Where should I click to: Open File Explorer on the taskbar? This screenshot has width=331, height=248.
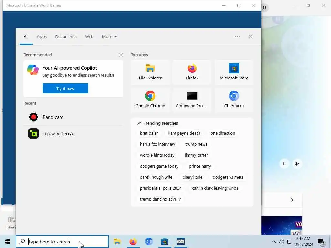click(117, 242)
